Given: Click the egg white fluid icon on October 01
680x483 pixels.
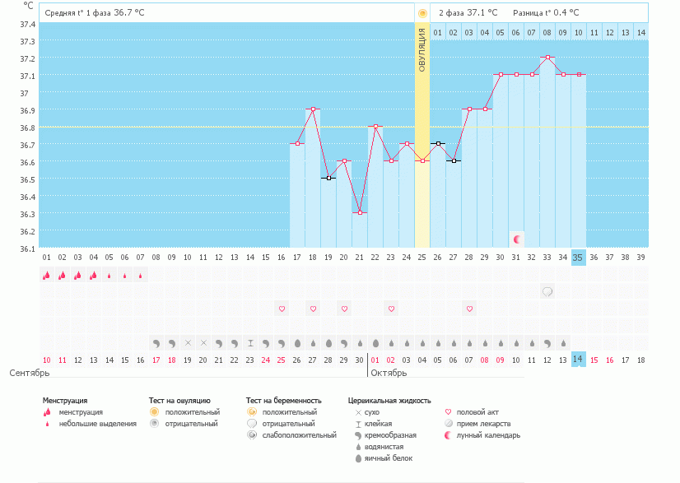Looking at the screenshot, I should click(x=375, y=343).
